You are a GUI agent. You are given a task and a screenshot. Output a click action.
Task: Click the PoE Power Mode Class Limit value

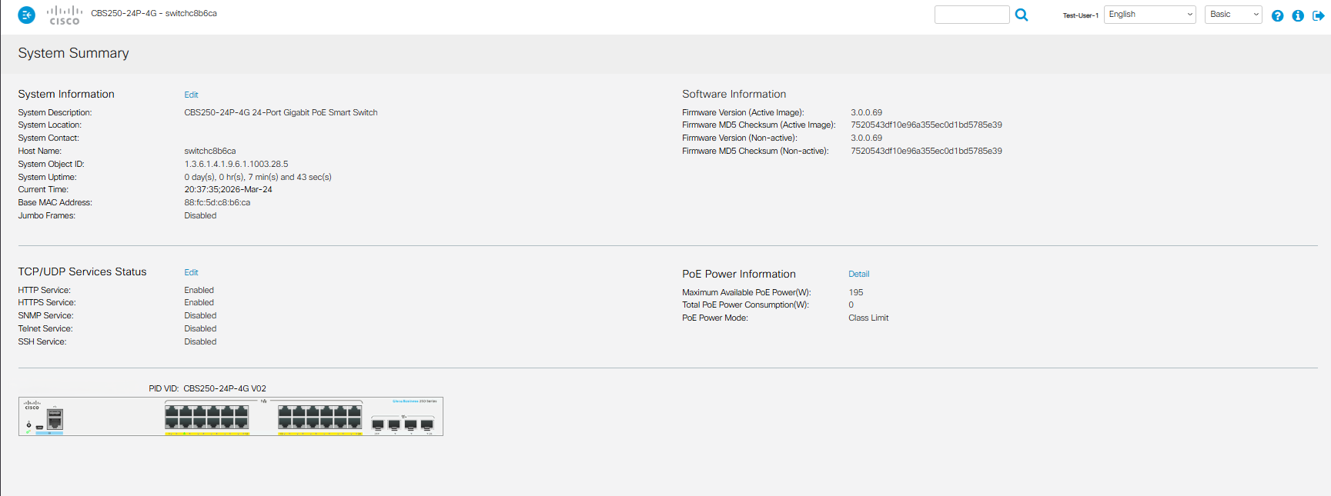868,318
